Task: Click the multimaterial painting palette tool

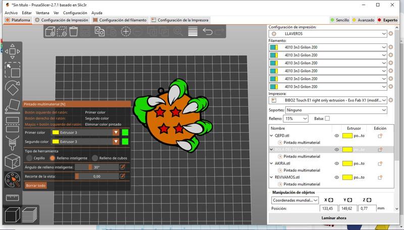Action: [x=12, y=180]
